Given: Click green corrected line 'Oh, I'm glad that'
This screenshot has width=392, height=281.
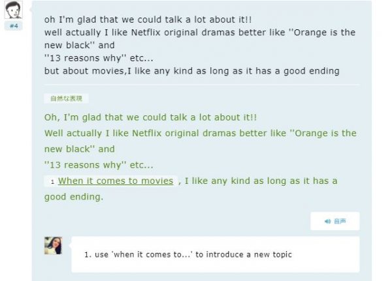Looking at the screenshot, I should click(150, 117).
